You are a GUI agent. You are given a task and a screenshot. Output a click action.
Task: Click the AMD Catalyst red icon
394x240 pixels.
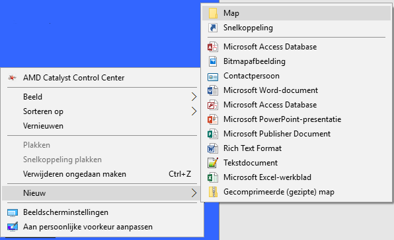12,78
